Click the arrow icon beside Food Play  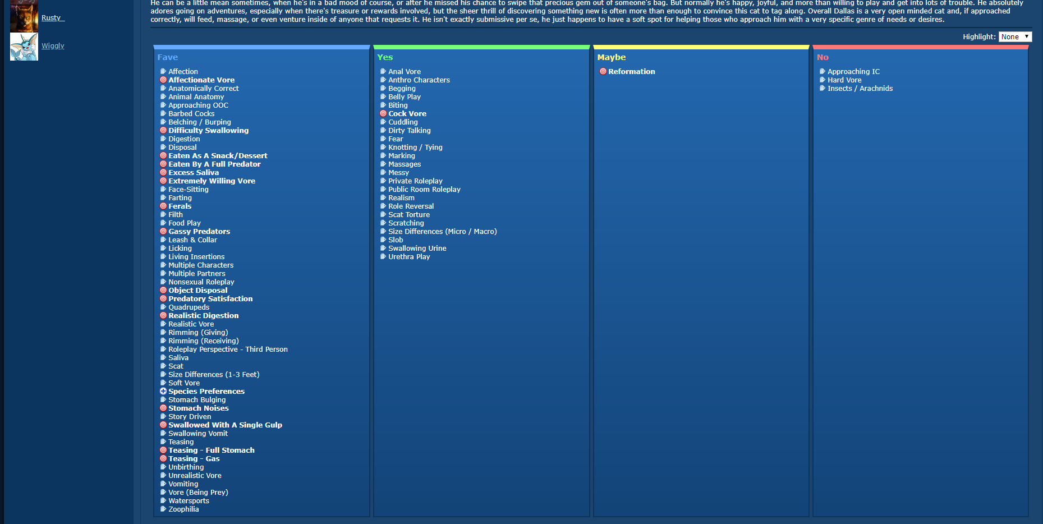[x=163, y=223]
